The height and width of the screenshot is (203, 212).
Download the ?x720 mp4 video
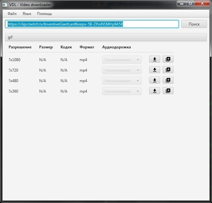click(155, 70)
